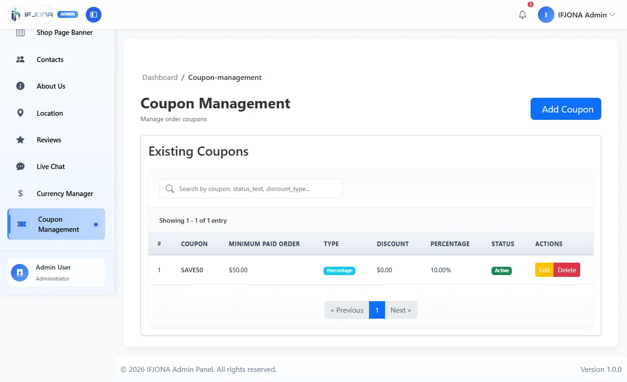The height and width of the screenshot is (382, 627).
Task: Follow the Dashboard breadcrumb link
Action: (160, 78)
